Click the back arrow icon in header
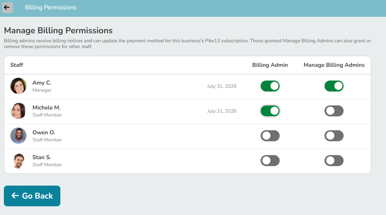The image size is (386, 215). (x=7, y=7)
